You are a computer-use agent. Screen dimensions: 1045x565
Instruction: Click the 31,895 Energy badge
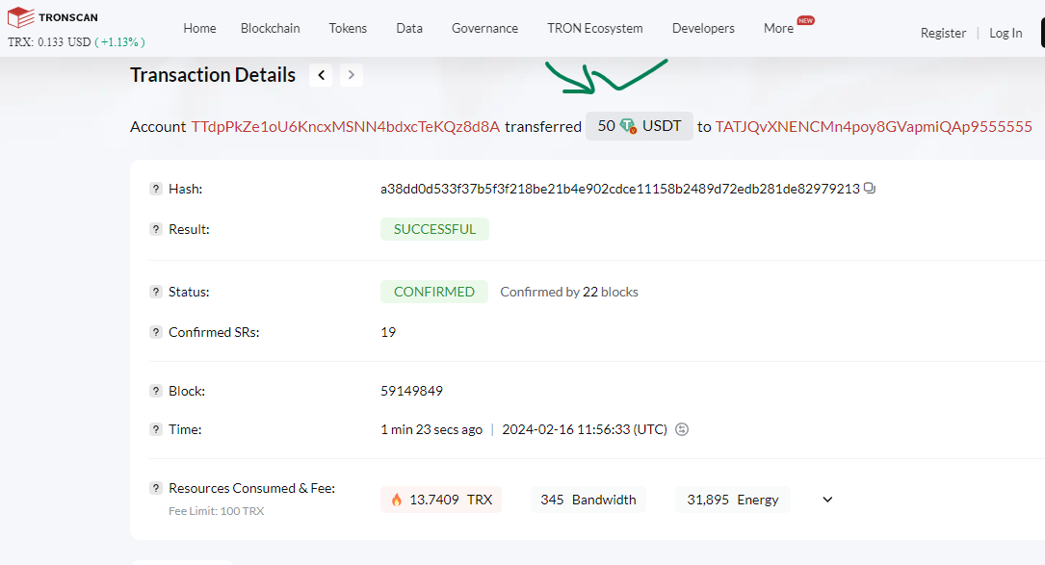pos(733,500)
